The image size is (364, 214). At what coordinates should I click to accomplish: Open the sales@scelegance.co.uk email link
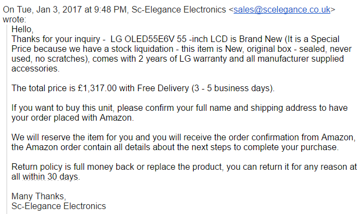coord(282,10)
